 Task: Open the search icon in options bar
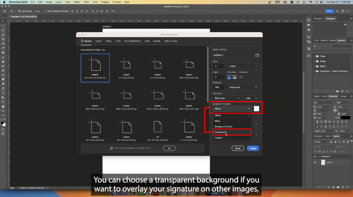[337, 11]
